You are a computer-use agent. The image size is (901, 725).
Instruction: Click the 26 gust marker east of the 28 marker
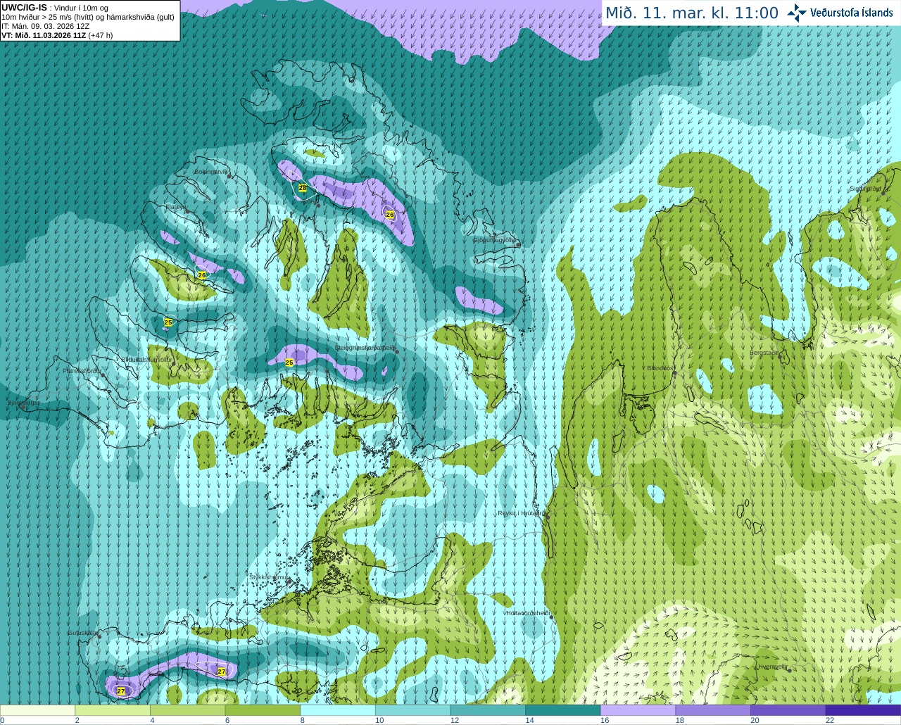[x=390, y=215]
